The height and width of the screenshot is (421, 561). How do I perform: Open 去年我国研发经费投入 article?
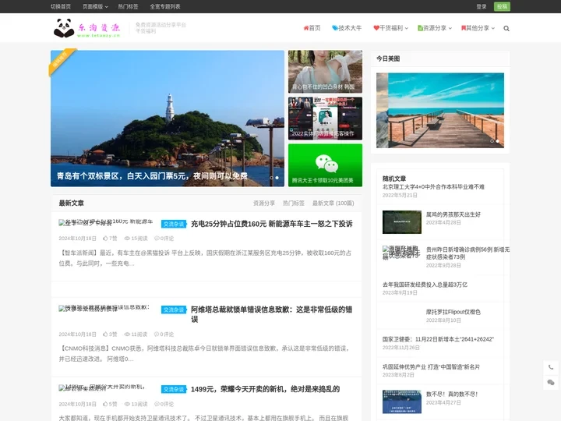tap(425, 285)
